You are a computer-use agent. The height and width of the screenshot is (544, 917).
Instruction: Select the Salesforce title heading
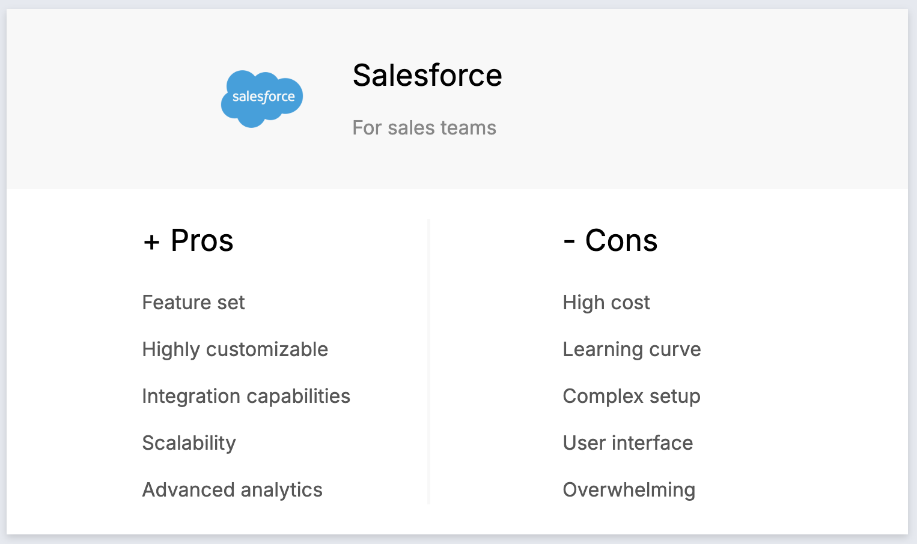click(x=427, y=75)
